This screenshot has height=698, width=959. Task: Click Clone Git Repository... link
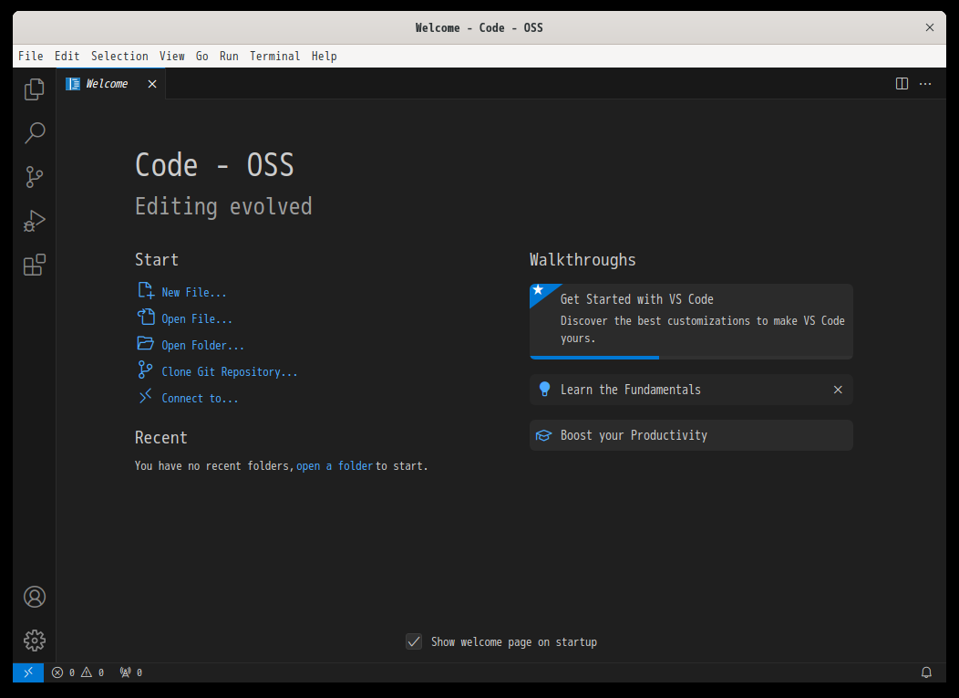pyautogui.click(x=230, y=371)
